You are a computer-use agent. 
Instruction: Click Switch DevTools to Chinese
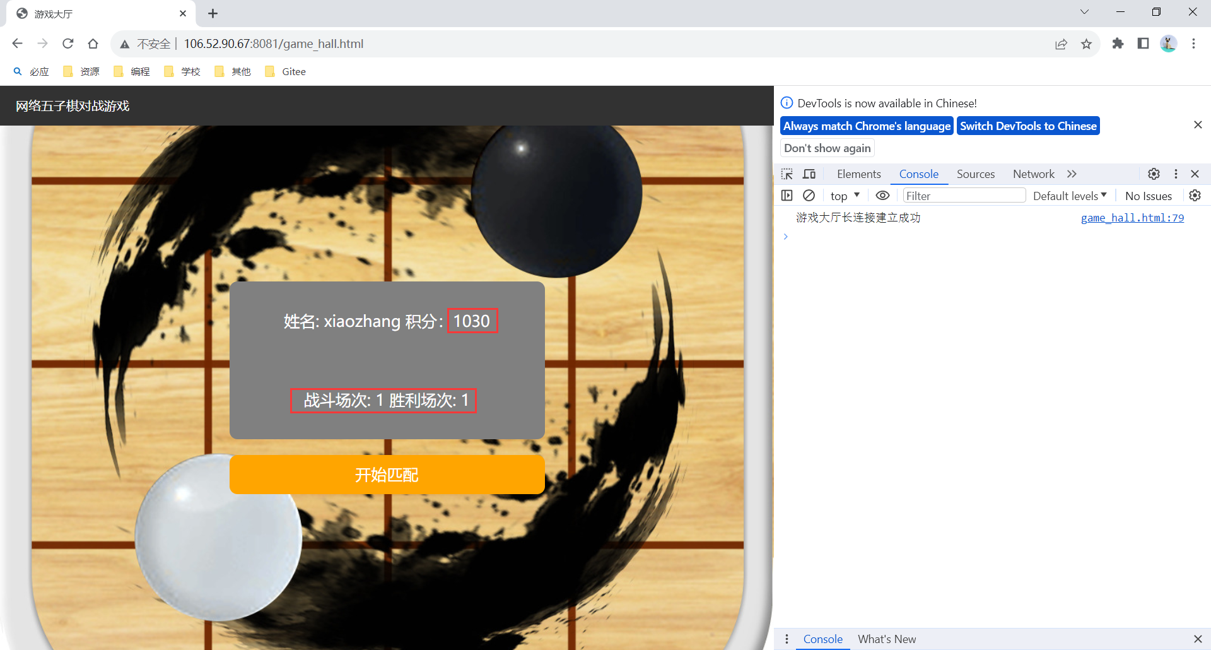tap(1028, 126)
